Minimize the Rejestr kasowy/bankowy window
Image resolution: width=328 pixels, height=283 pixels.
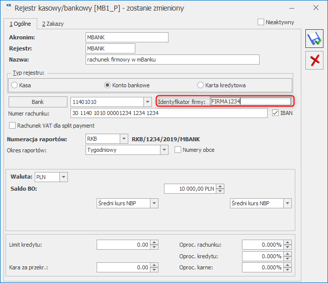[x=292, y=8]
